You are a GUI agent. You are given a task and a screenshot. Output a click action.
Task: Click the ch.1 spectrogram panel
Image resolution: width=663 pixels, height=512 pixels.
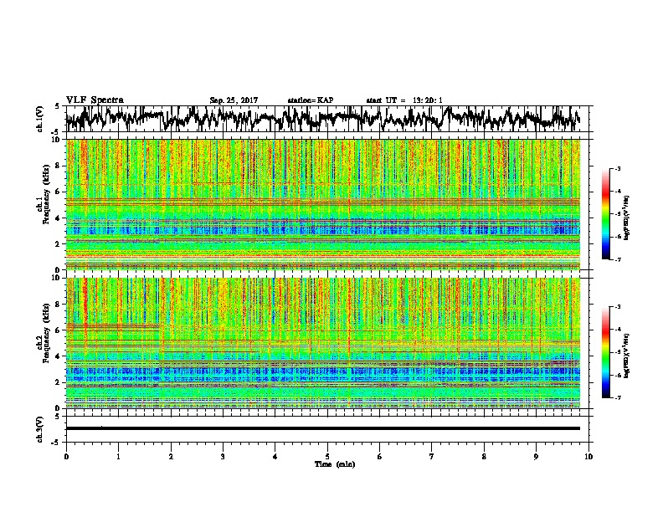point(323,204)
